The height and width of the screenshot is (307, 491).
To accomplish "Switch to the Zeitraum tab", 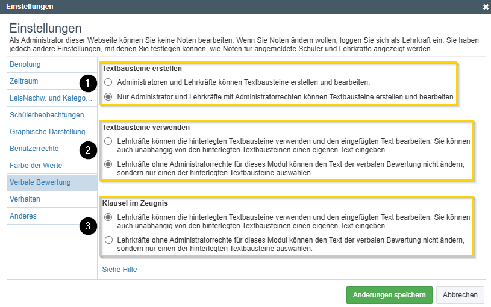I will [24, 81].
